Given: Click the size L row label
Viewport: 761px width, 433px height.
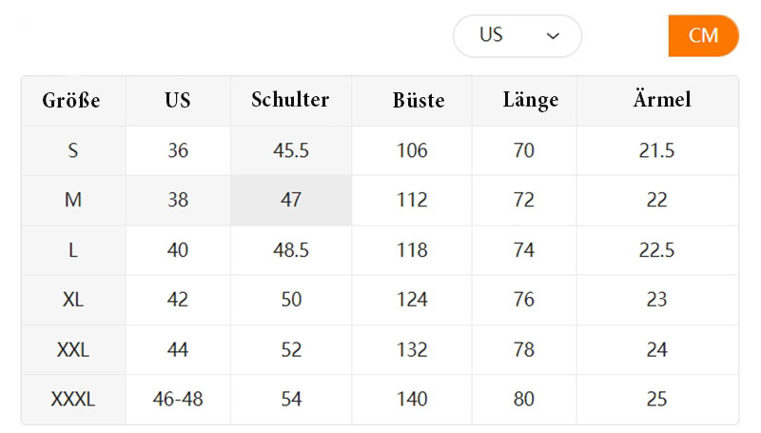Looking at the screenshot, I should coord(73,250).
